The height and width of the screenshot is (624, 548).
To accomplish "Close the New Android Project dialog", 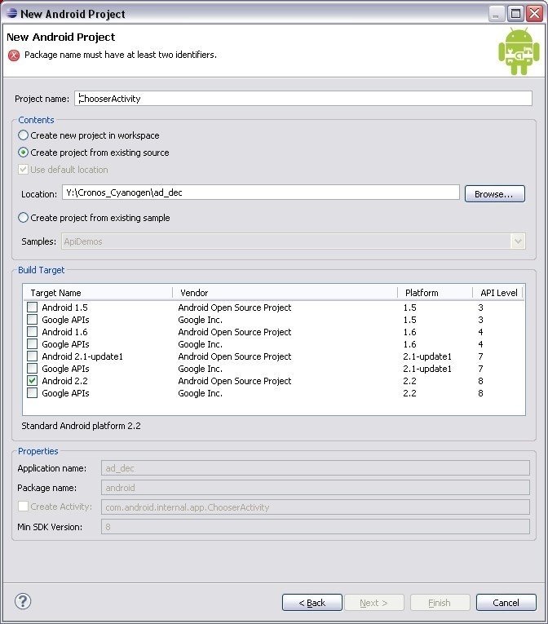I will pos(534,14).
